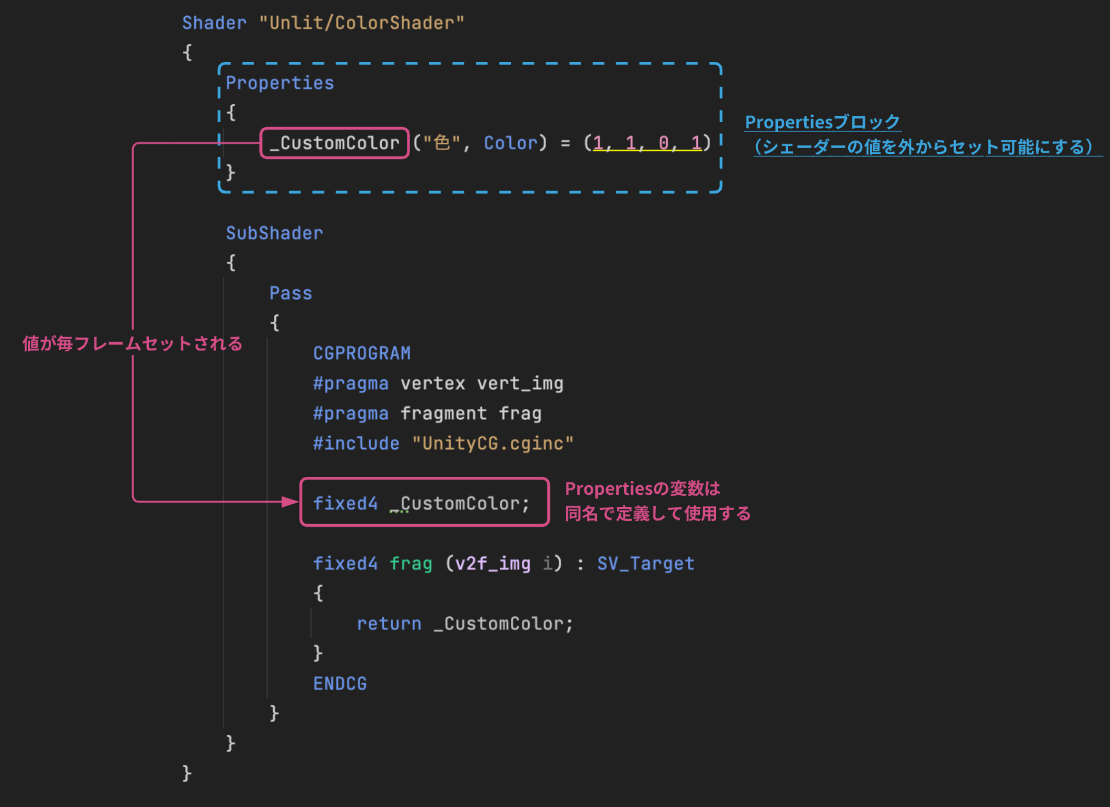Click the final closing brace of the shader
This screenshot has width=1110, height=807.
tap(187, 773)
